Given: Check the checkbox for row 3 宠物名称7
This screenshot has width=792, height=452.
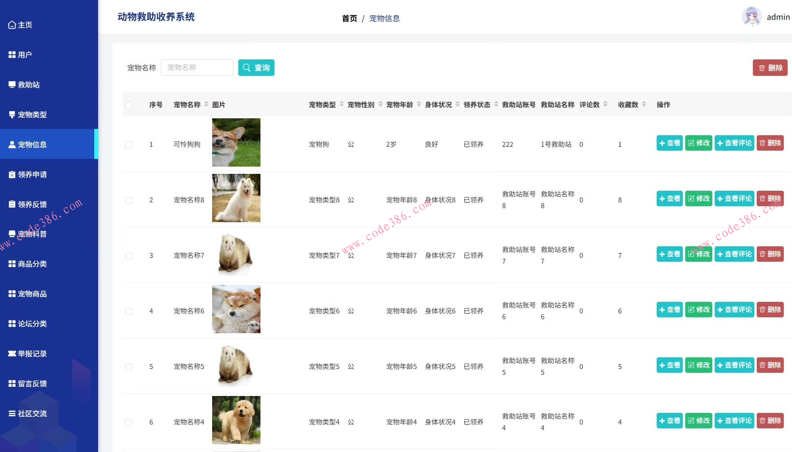Looking at the screenshot, I should point(129,255).
